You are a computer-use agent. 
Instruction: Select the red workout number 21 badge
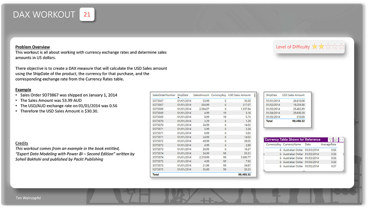87,14
